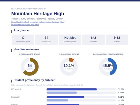Click the 54.1% value

click(x=121, y=97)
